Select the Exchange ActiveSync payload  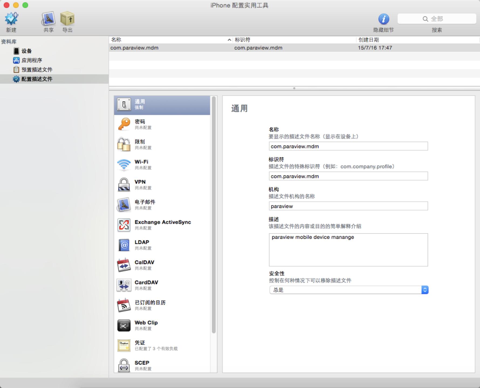162,225
